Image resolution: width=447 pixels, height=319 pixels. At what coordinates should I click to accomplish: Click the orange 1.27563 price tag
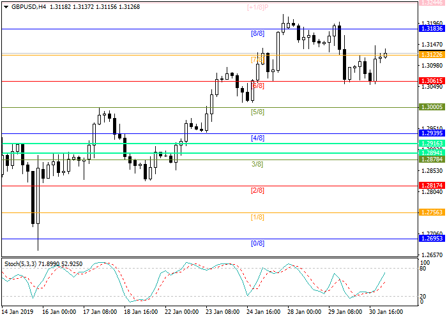(431, 212)
